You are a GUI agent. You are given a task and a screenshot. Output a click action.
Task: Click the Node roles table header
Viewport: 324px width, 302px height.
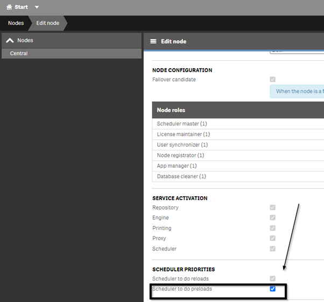coord(238,110)
